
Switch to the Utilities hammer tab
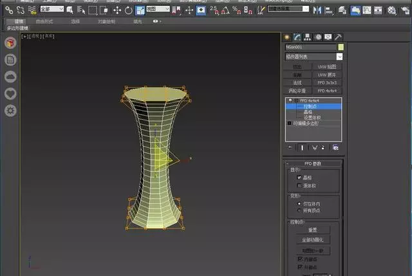(x=338, y=37)
